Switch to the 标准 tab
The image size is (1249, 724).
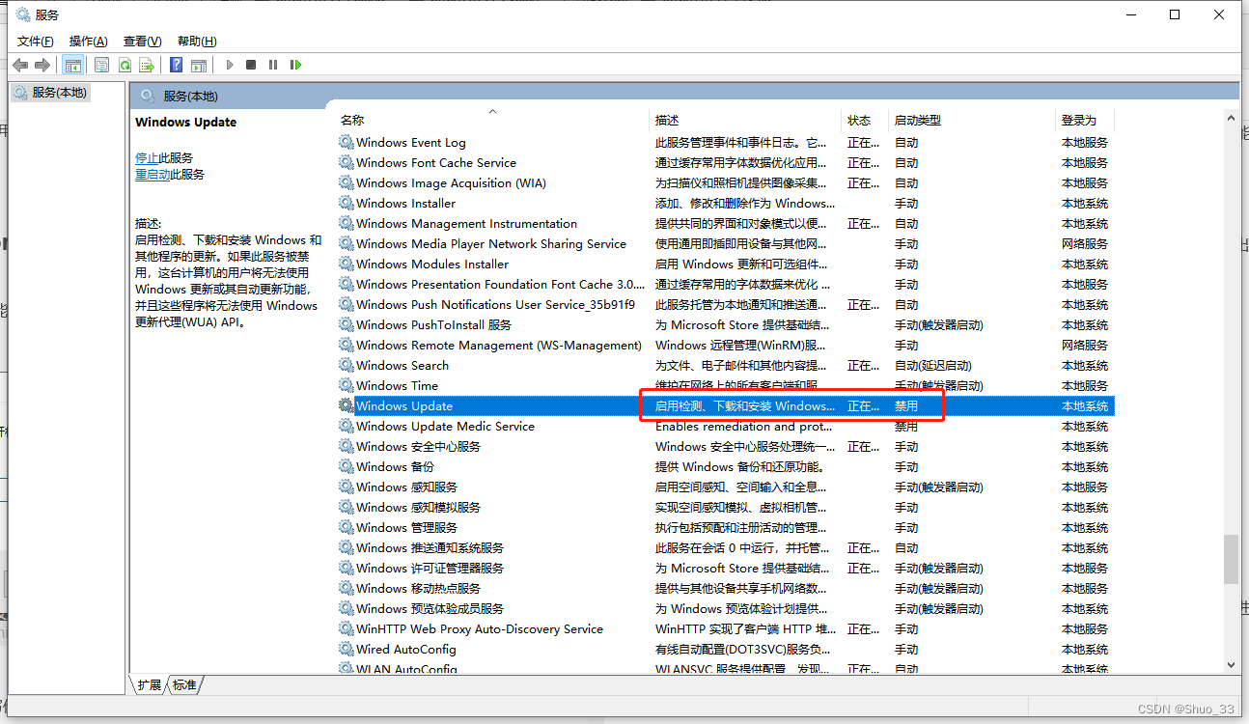click(184, 684)
